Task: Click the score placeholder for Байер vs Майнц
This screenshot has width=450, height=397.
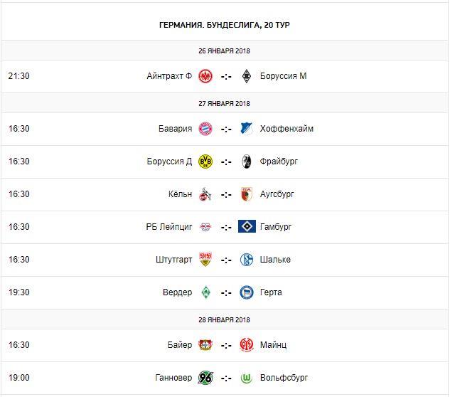Action: [x=226, y=345]
